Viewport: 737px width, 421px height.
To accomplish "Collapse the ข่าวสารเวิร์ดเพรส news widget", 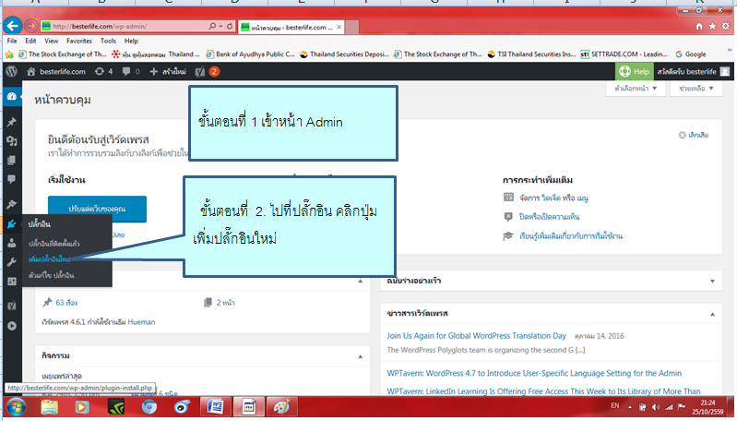I will 713,314.
